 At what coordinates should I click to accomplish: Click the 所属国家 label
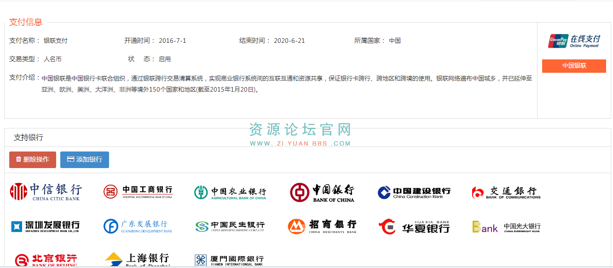pos(370,41)
